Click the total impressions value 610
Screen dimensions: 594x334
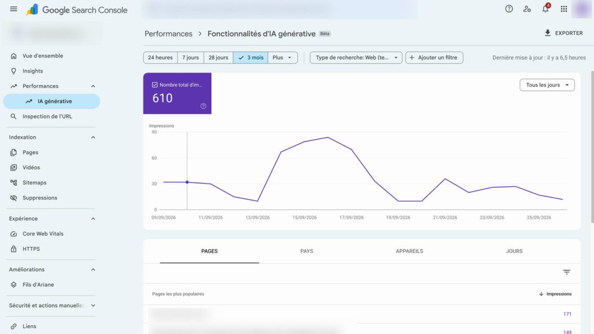point(162,98)
